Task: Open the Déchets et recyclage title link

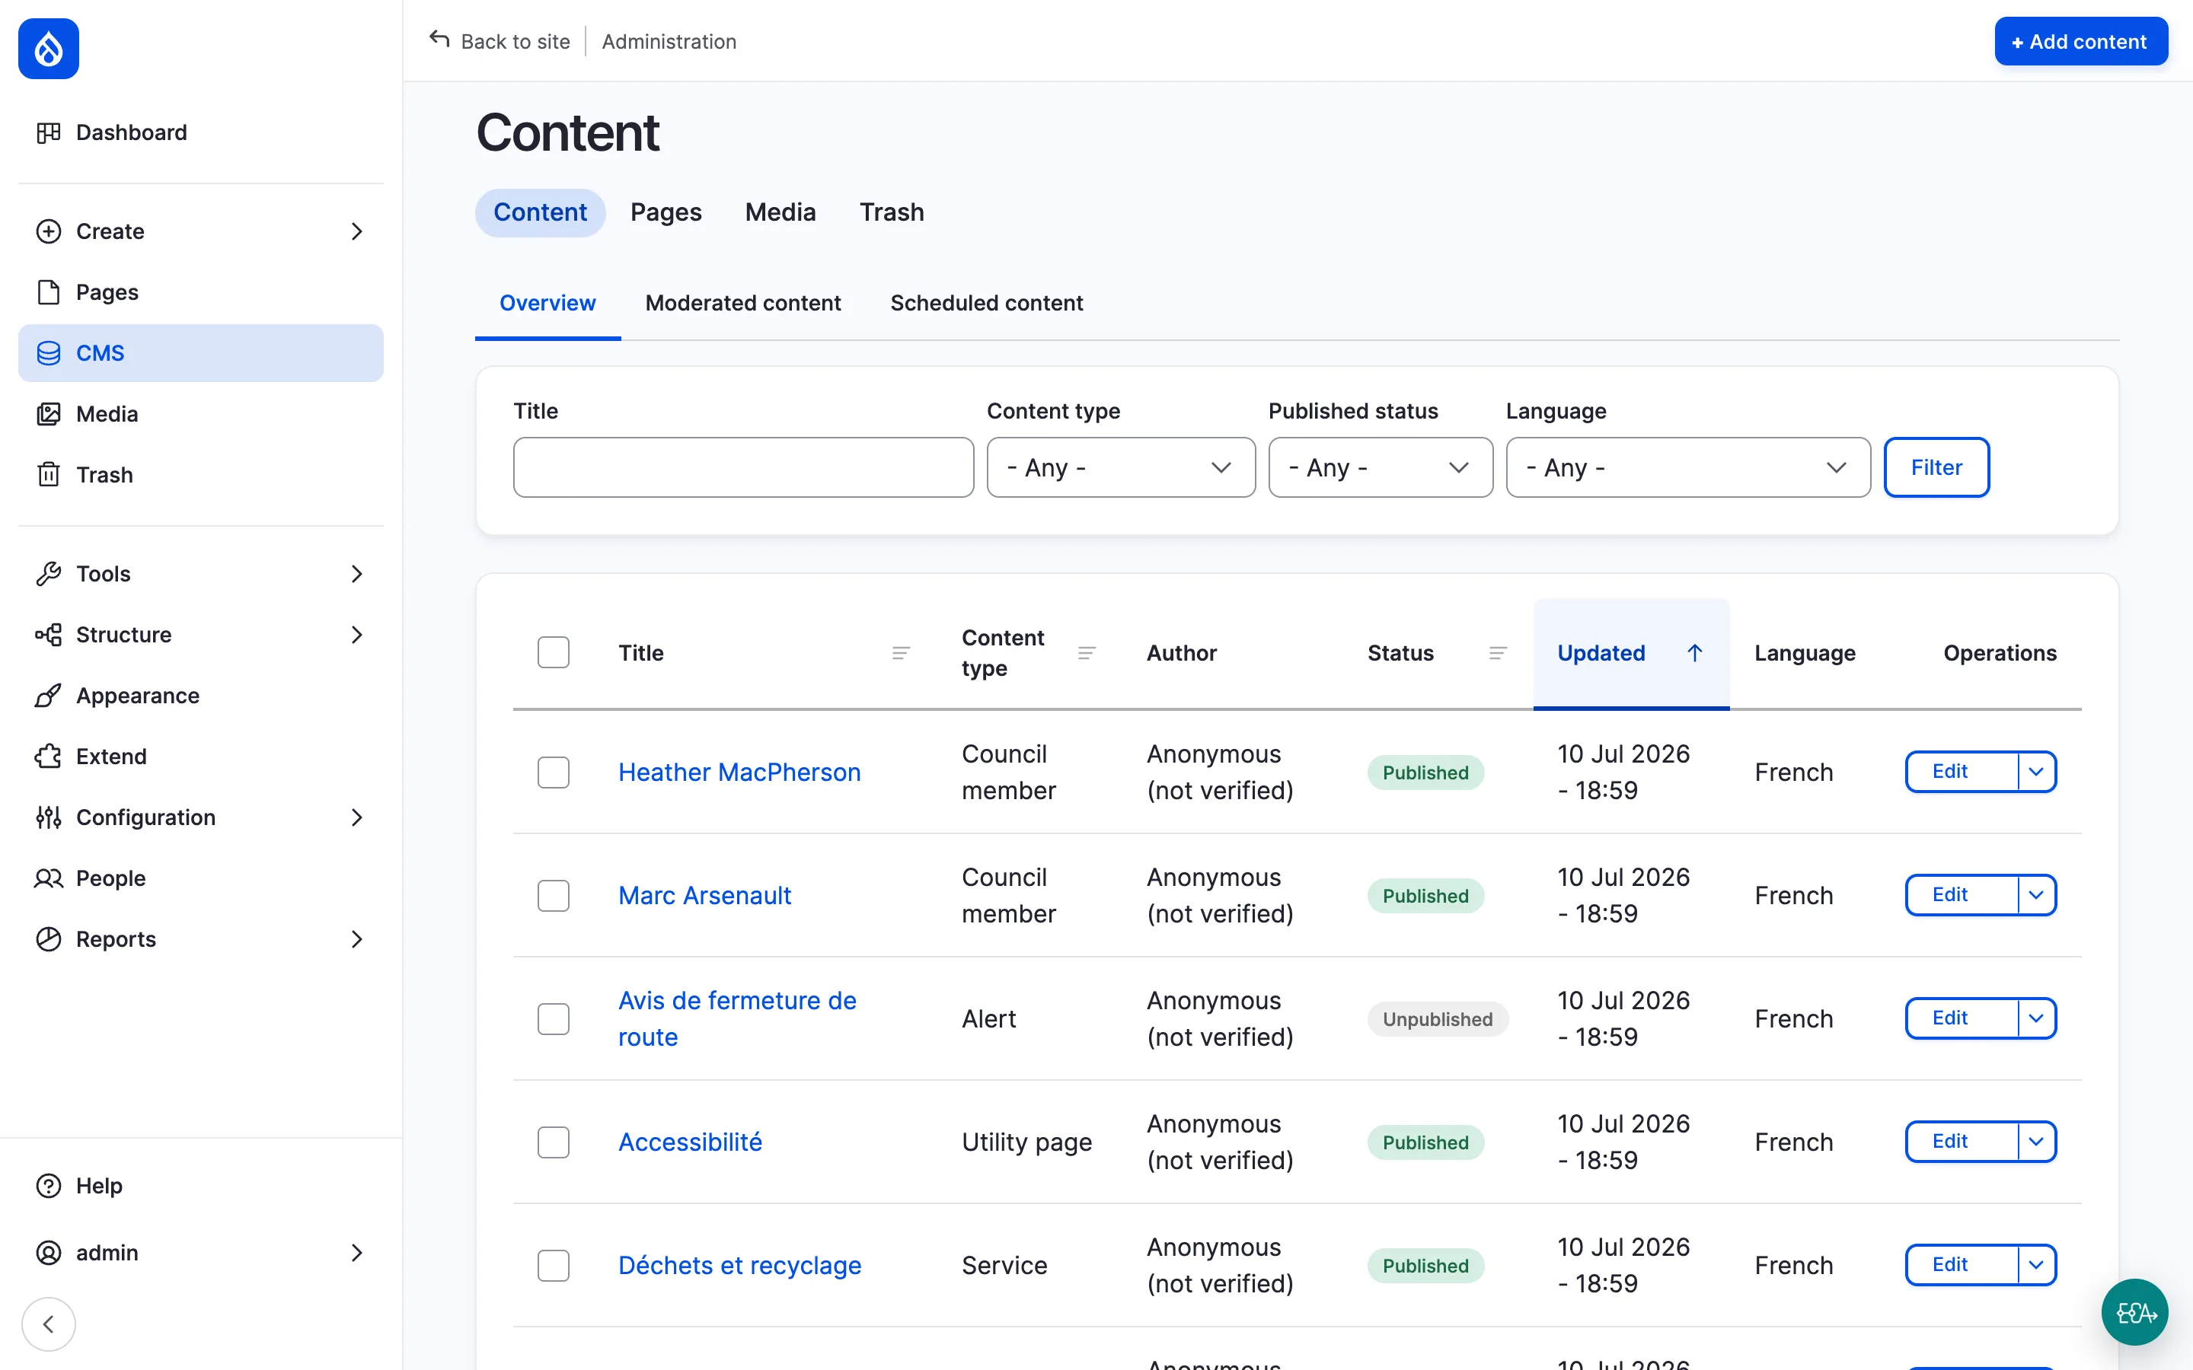Action: pos(739,1265)
